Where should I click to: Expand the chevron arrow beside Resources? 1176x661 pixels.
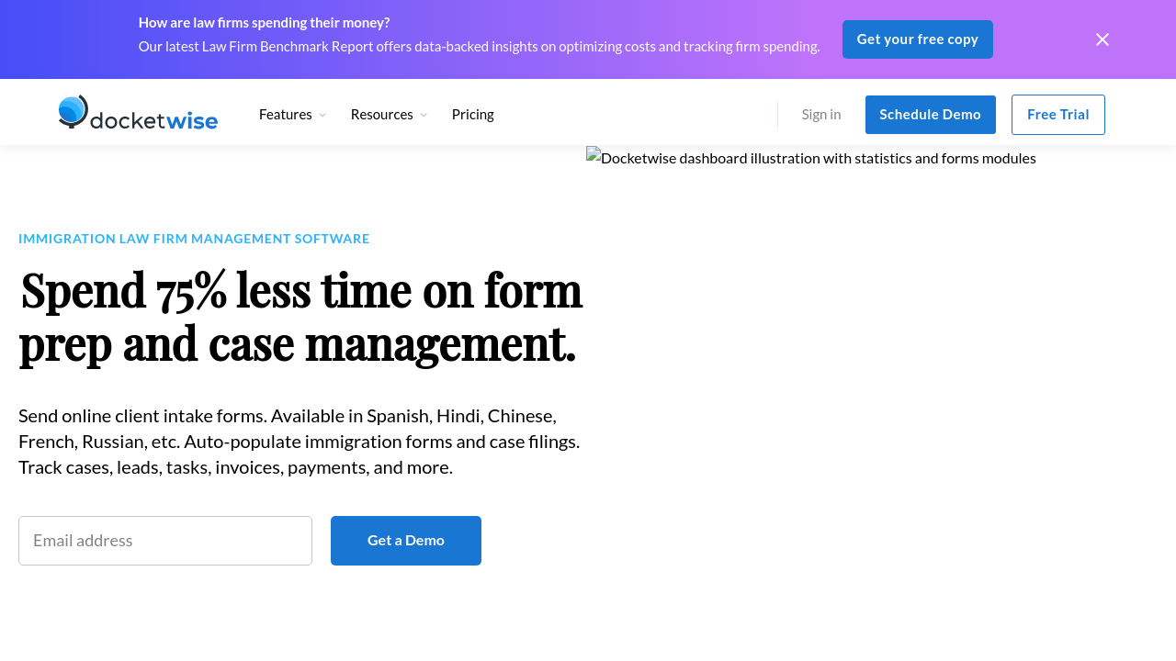tap(424, 116)
